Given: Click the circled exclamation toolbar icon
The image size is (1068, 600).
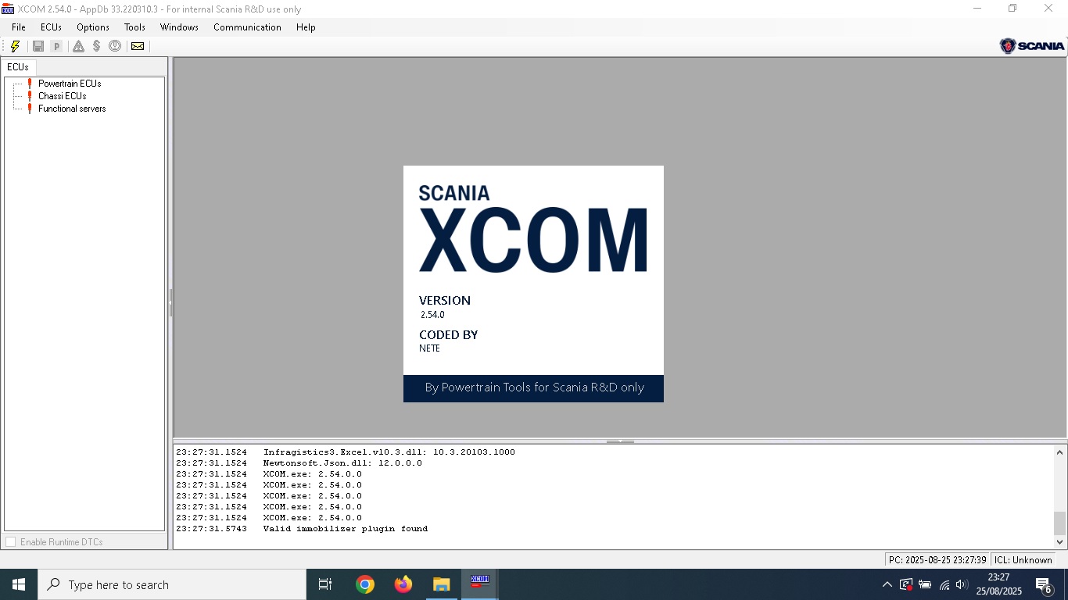Looking at the screenshot, I should 115,46.
